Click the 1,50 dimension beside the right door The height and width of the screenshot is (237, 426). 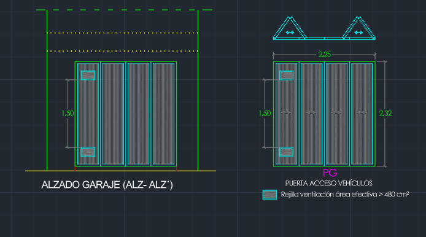tap(265, 114)
